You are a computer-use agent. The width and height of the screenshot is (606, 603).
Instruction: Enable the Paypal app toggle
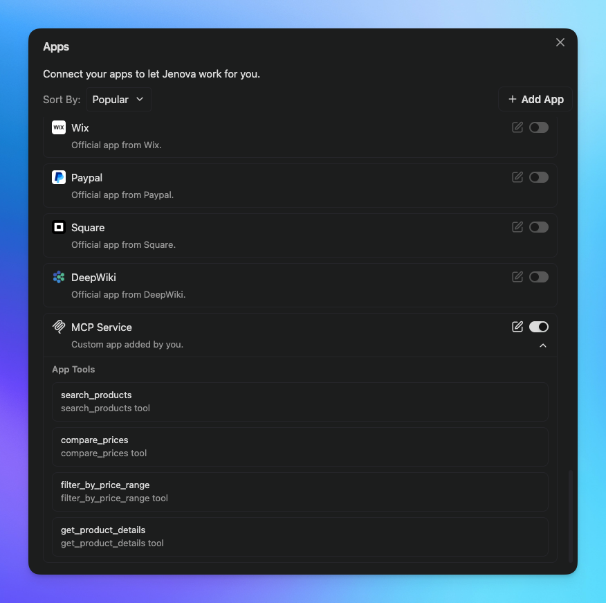pos(539,177)
